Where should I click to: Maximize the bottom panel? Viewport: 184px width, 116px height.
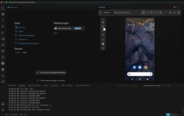(178, 86)
